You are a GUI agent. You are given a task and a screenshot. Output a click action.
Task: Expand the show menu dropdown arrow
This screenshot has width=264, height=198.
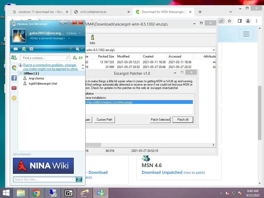click(82, 49)
